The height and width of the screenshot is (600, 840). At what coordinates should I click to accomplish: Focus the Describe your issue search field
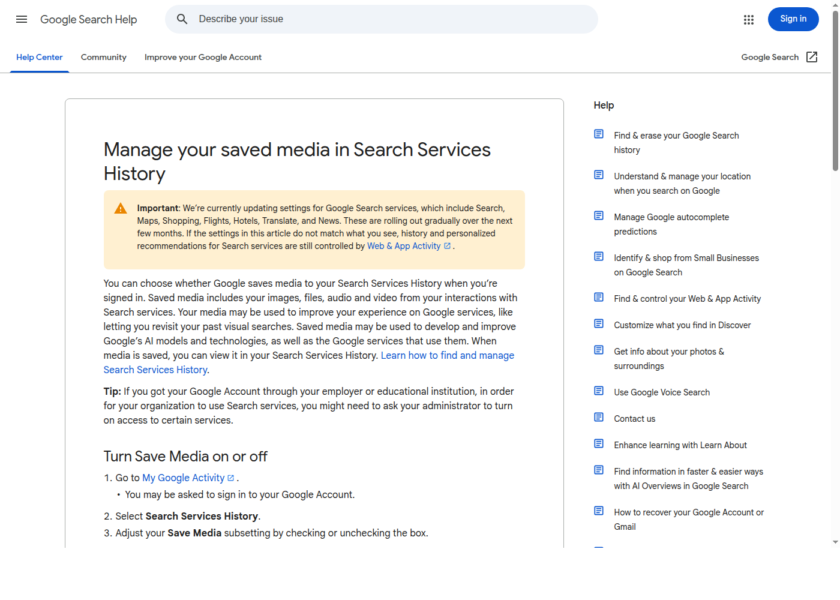click(x=382, y=19)
